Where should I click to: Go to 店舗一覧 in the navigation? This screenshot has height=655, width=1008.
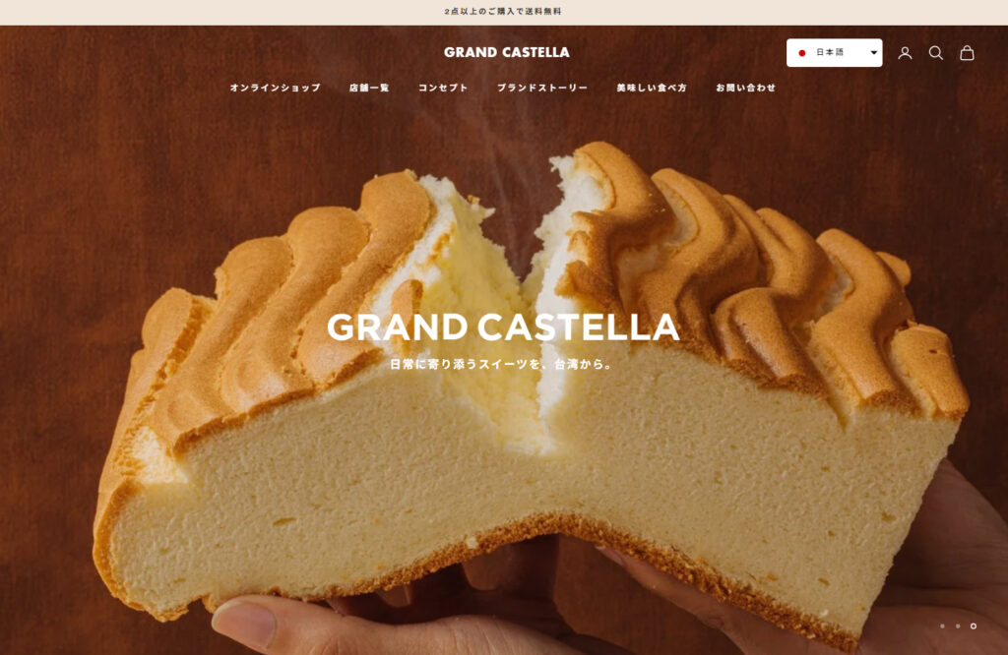(369, 88)
